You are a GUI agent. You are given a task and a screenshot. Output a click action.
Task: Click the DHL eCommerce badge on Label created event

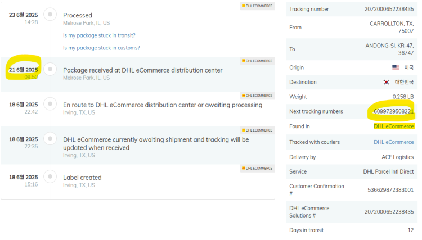pos(257,168)
